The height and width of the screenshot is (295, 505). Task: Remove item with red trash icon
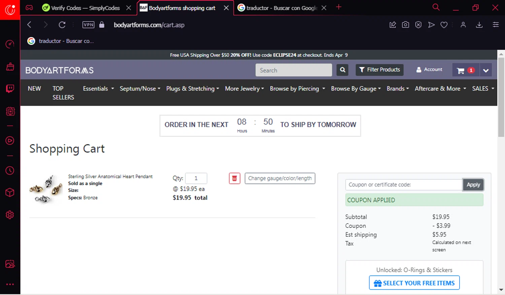[x=234, y=178]
